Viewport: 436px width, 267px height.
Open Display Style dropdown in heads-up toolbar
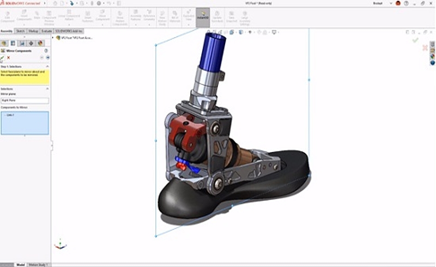[241, 32]
